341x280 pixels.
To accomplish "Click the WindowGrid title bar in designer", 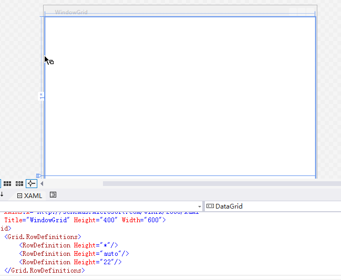I will [71, 12].
